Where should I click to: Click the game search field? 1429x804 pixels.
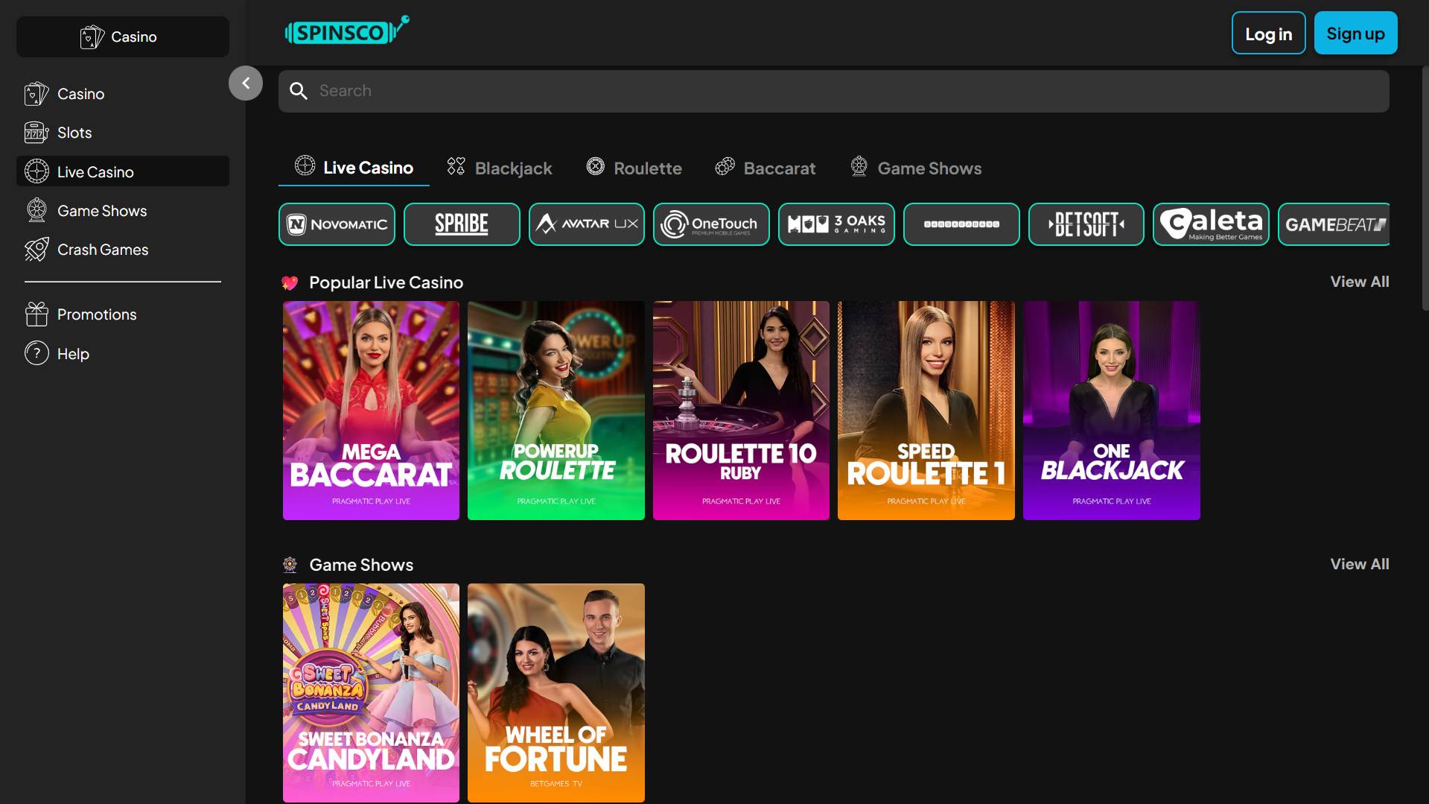click(834, 91)
